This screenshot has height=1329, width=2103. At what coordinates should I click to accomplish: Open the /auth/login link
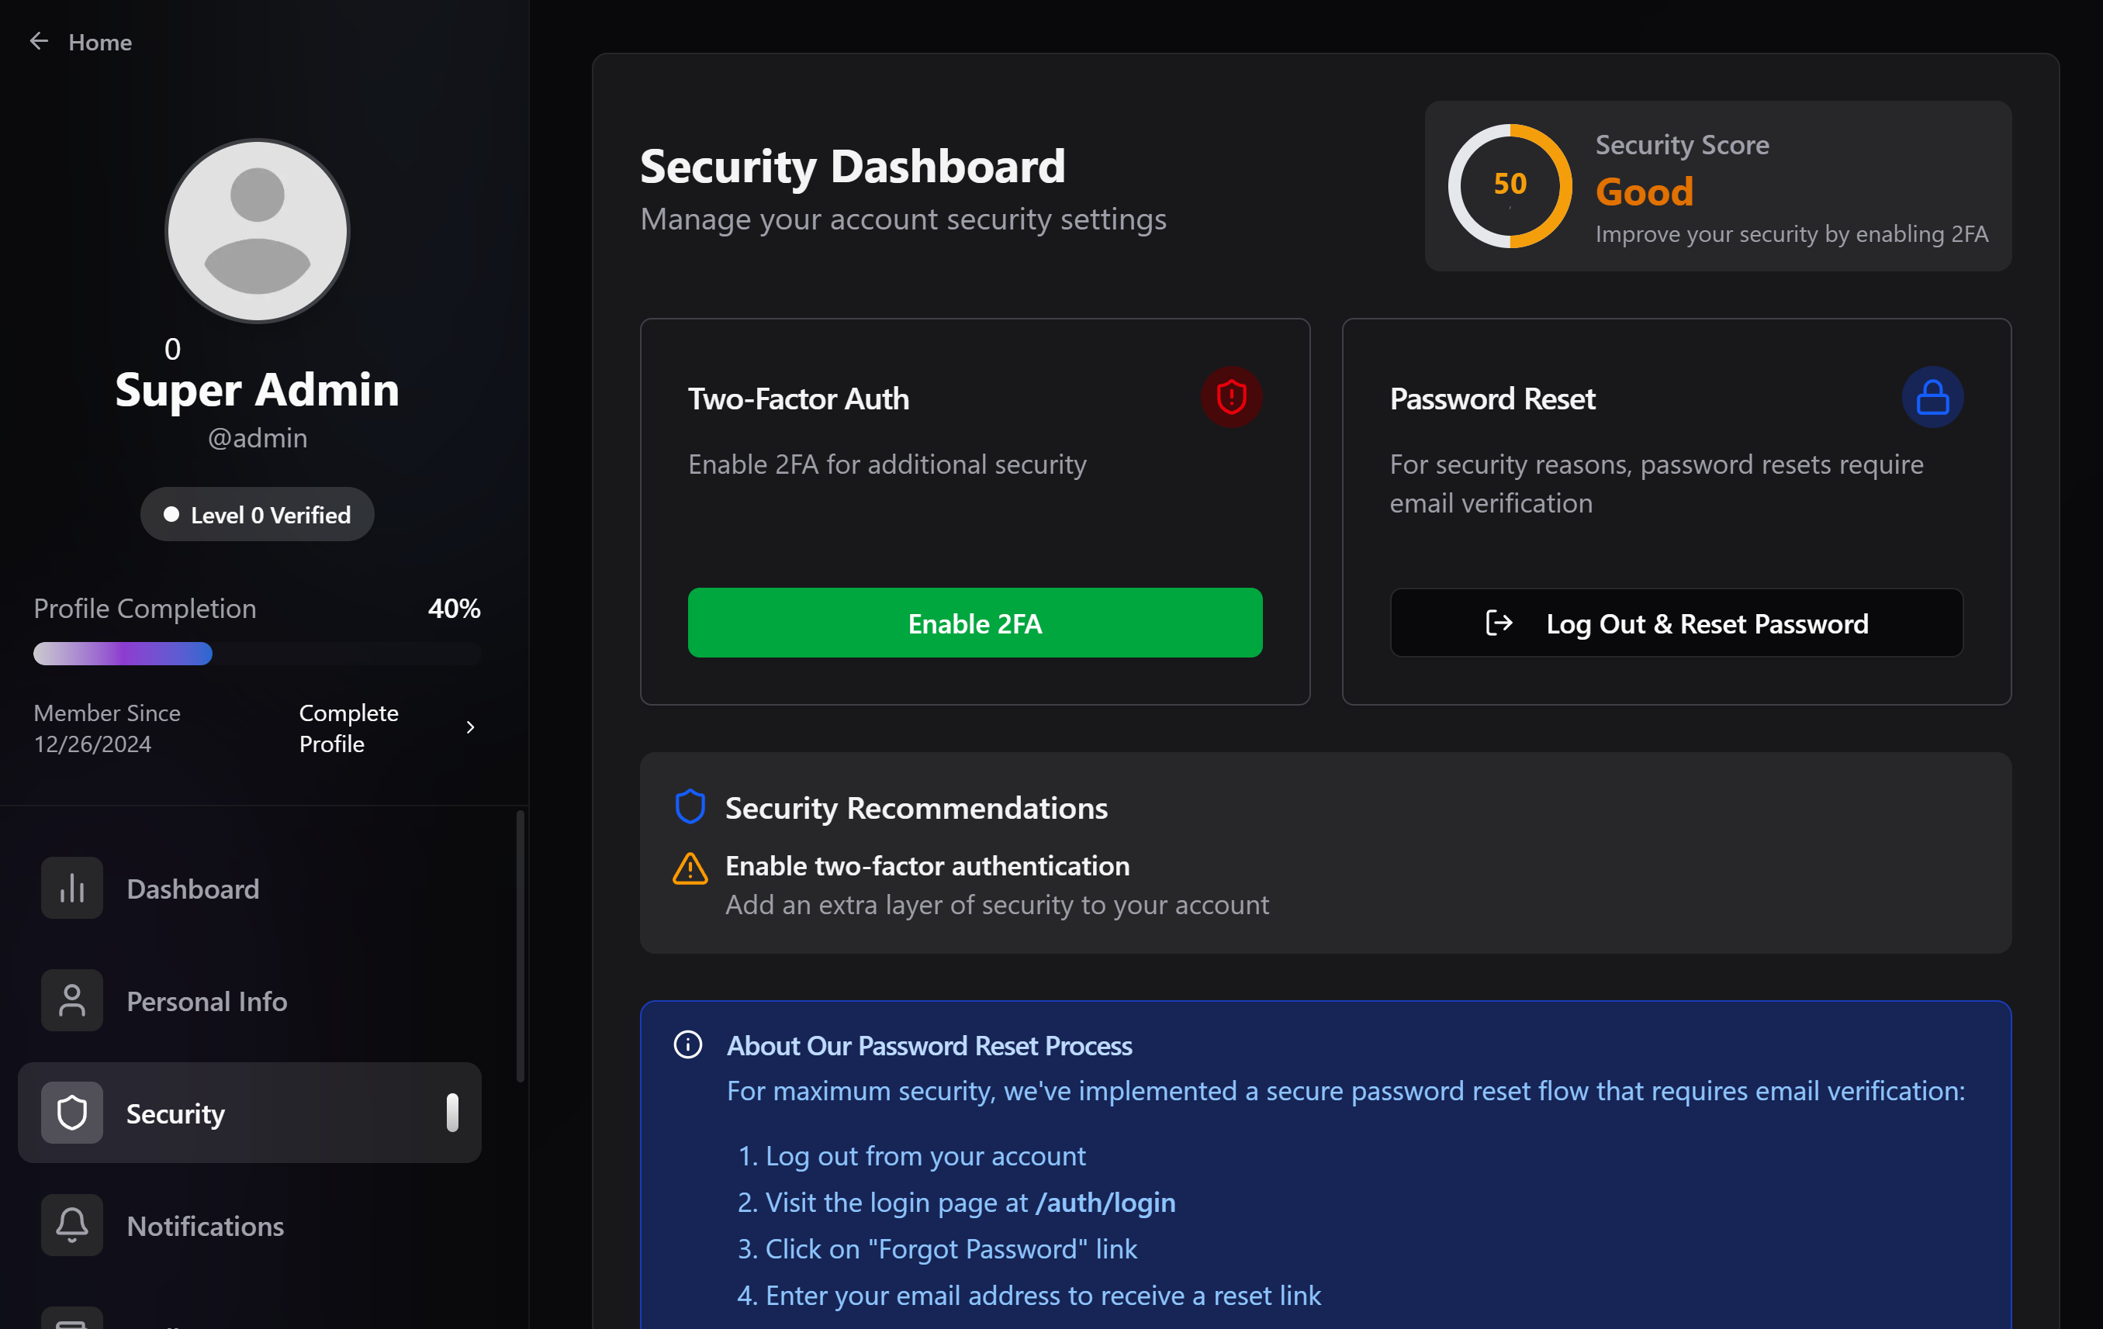1104,1203
